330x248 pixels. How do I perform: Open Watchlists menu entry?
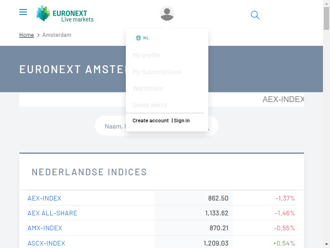148,88
